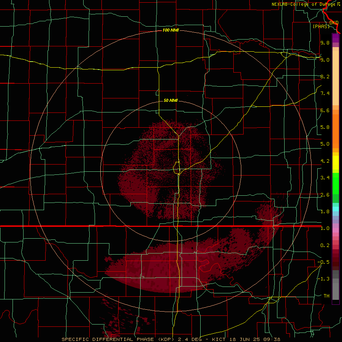Select the 8.2 legend value
Image resolution: width=342 pixels, height=342 pixels.
pyautogui.click(x=325, y=76)
